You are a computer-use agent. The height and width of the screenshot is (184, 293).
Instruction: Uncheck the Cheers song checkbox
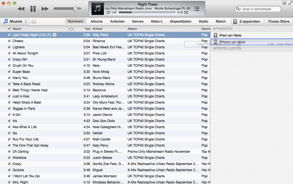9,41
